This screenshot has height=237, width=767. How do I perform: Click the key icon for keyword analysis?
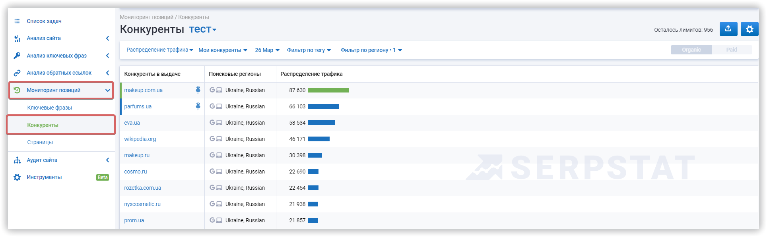coord(17,56)
